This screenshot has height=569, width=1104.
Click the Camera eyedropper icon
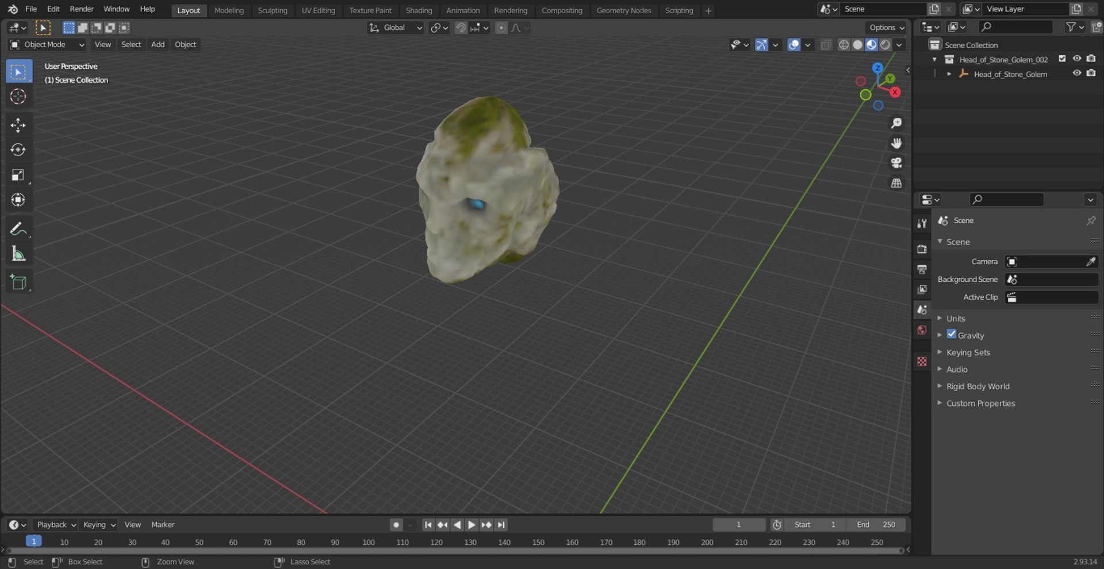[1091, 262]
